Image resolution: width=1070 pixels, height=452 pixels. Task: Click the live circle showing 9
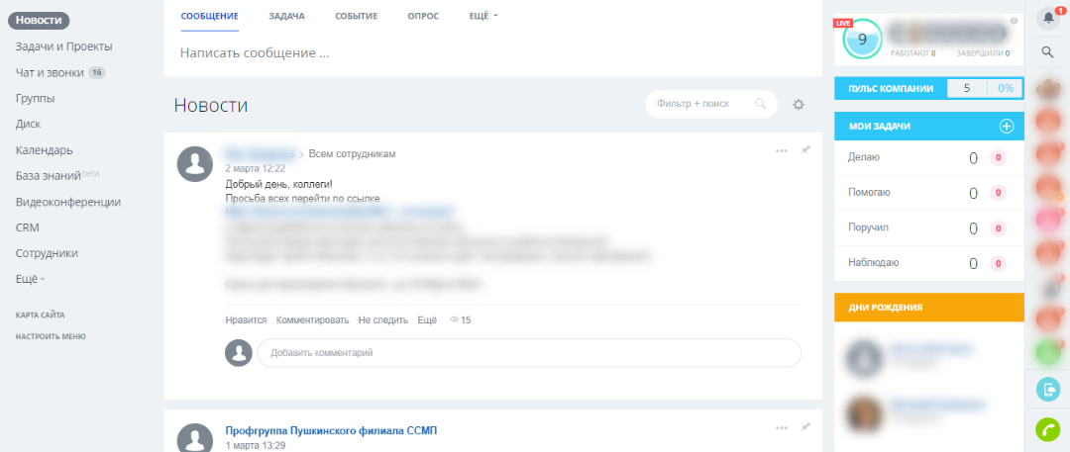pyautogui.click(x=862, y=40)
